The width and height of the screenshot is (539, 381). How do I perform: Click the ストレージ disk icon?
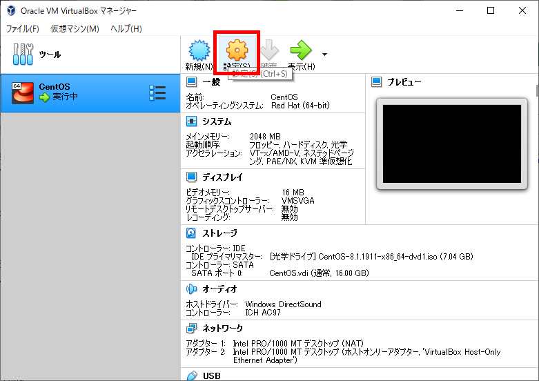point(191,233)
